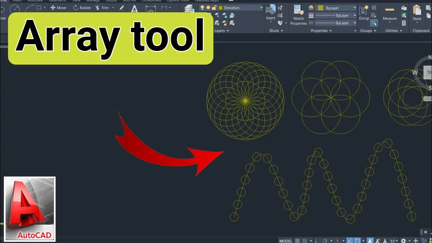This screenshot has height=243, width=432.
Task: Switch to the Express Tools tab
Action: click(x=178, y=1)
